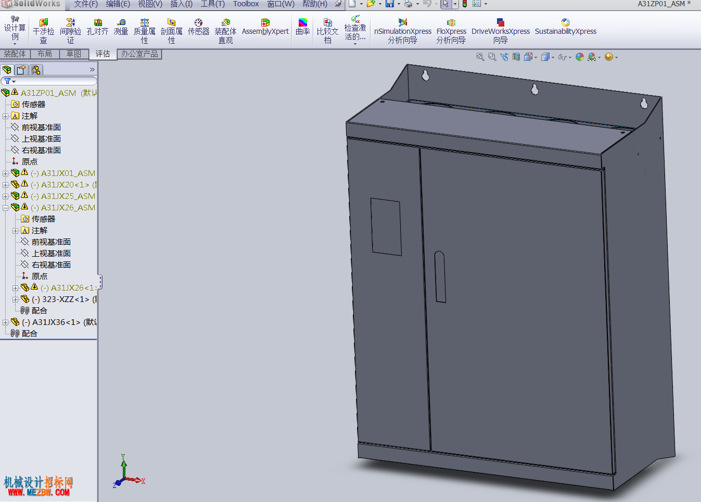Start the SimulationXpress analysis wizard
The image size is (701, 502).
[403, 31]
